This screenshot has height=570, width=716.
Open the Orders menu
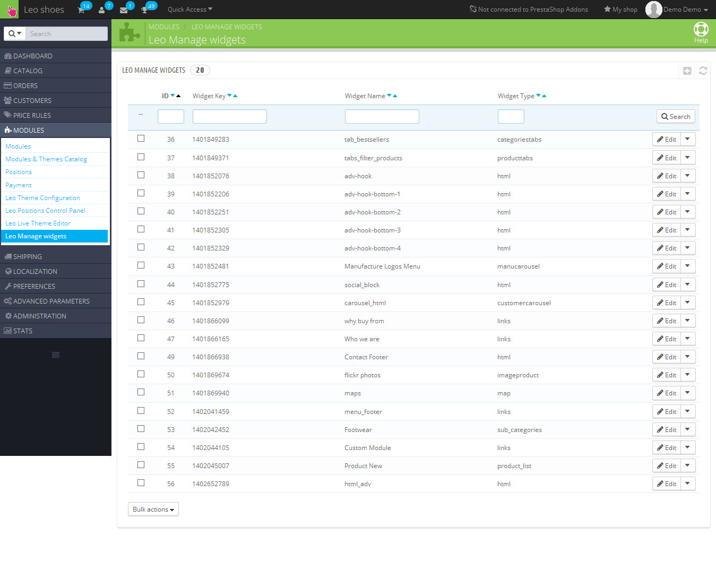(x=56, y=85)
